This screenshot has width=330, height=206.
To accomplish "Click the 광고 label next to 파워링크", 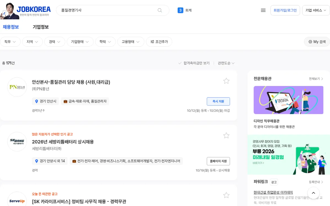I will [274, 182].
